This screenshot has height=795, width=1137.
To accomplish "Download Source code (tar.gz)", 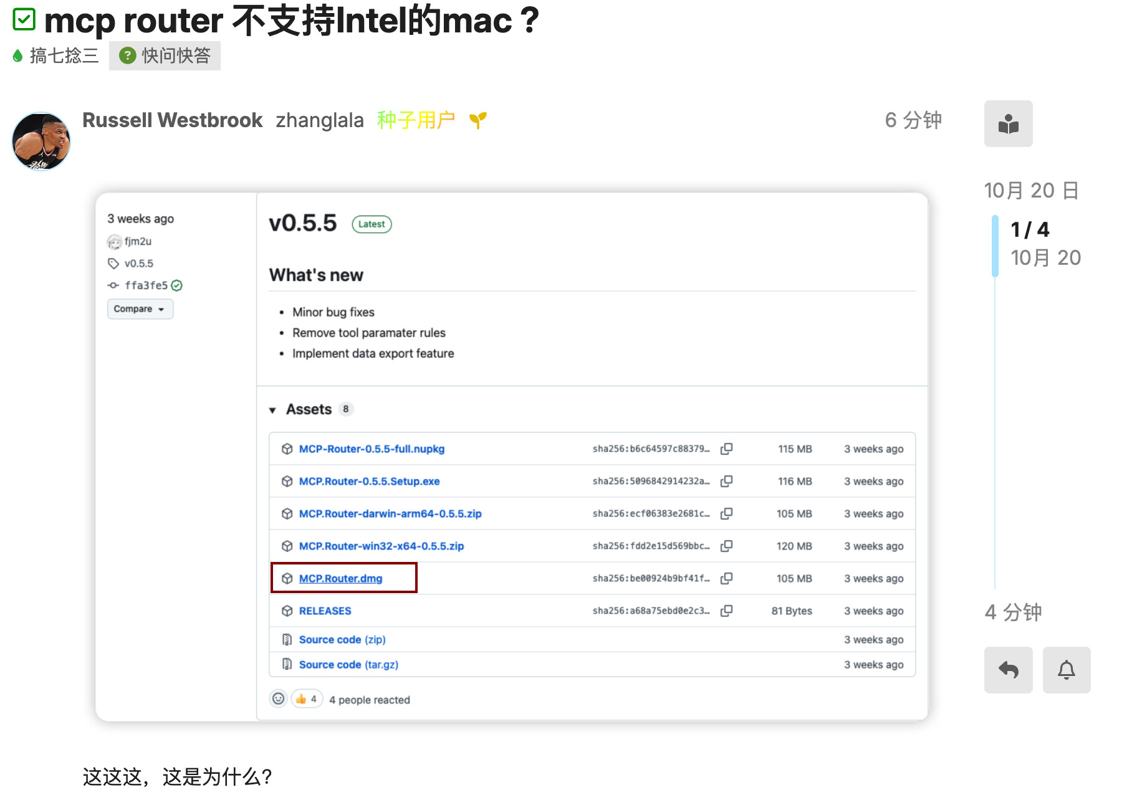I will tap(348, 665).
